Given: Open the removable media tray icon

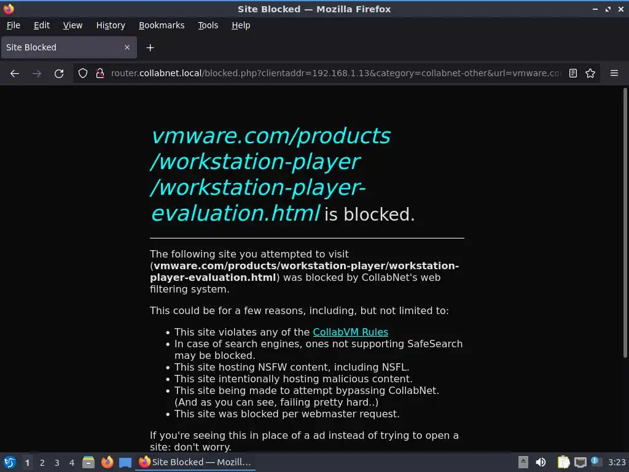Looking at the screenshot, I should 523,462.
